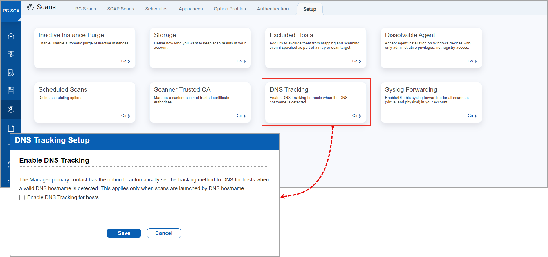
Task: Open the document page icon in sidebar
Action: click(11, 128)
